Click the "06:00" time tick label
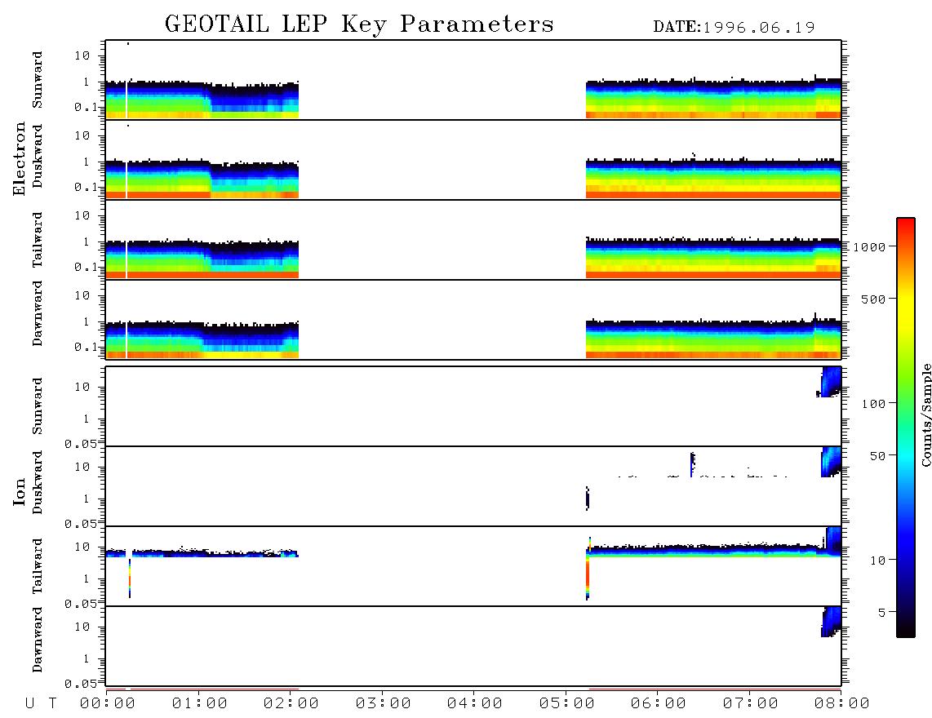Image resolution: width=932 pixels, height=718 pixels. click(x=658, y=704)
